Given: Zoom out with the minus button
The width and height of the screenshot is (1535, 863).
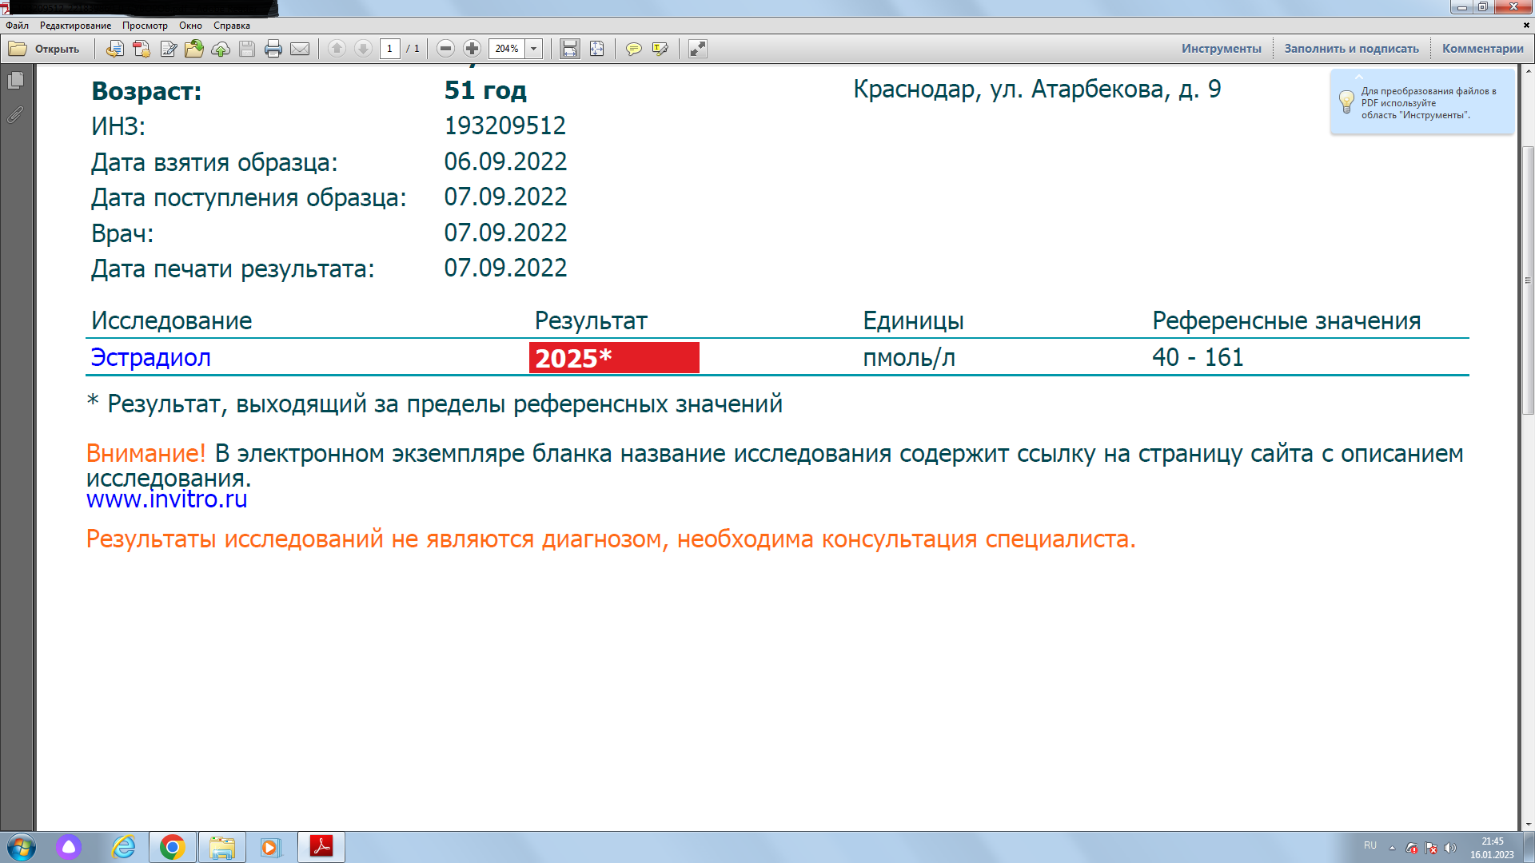Looking at the screenshot, I should click(445, 49).
